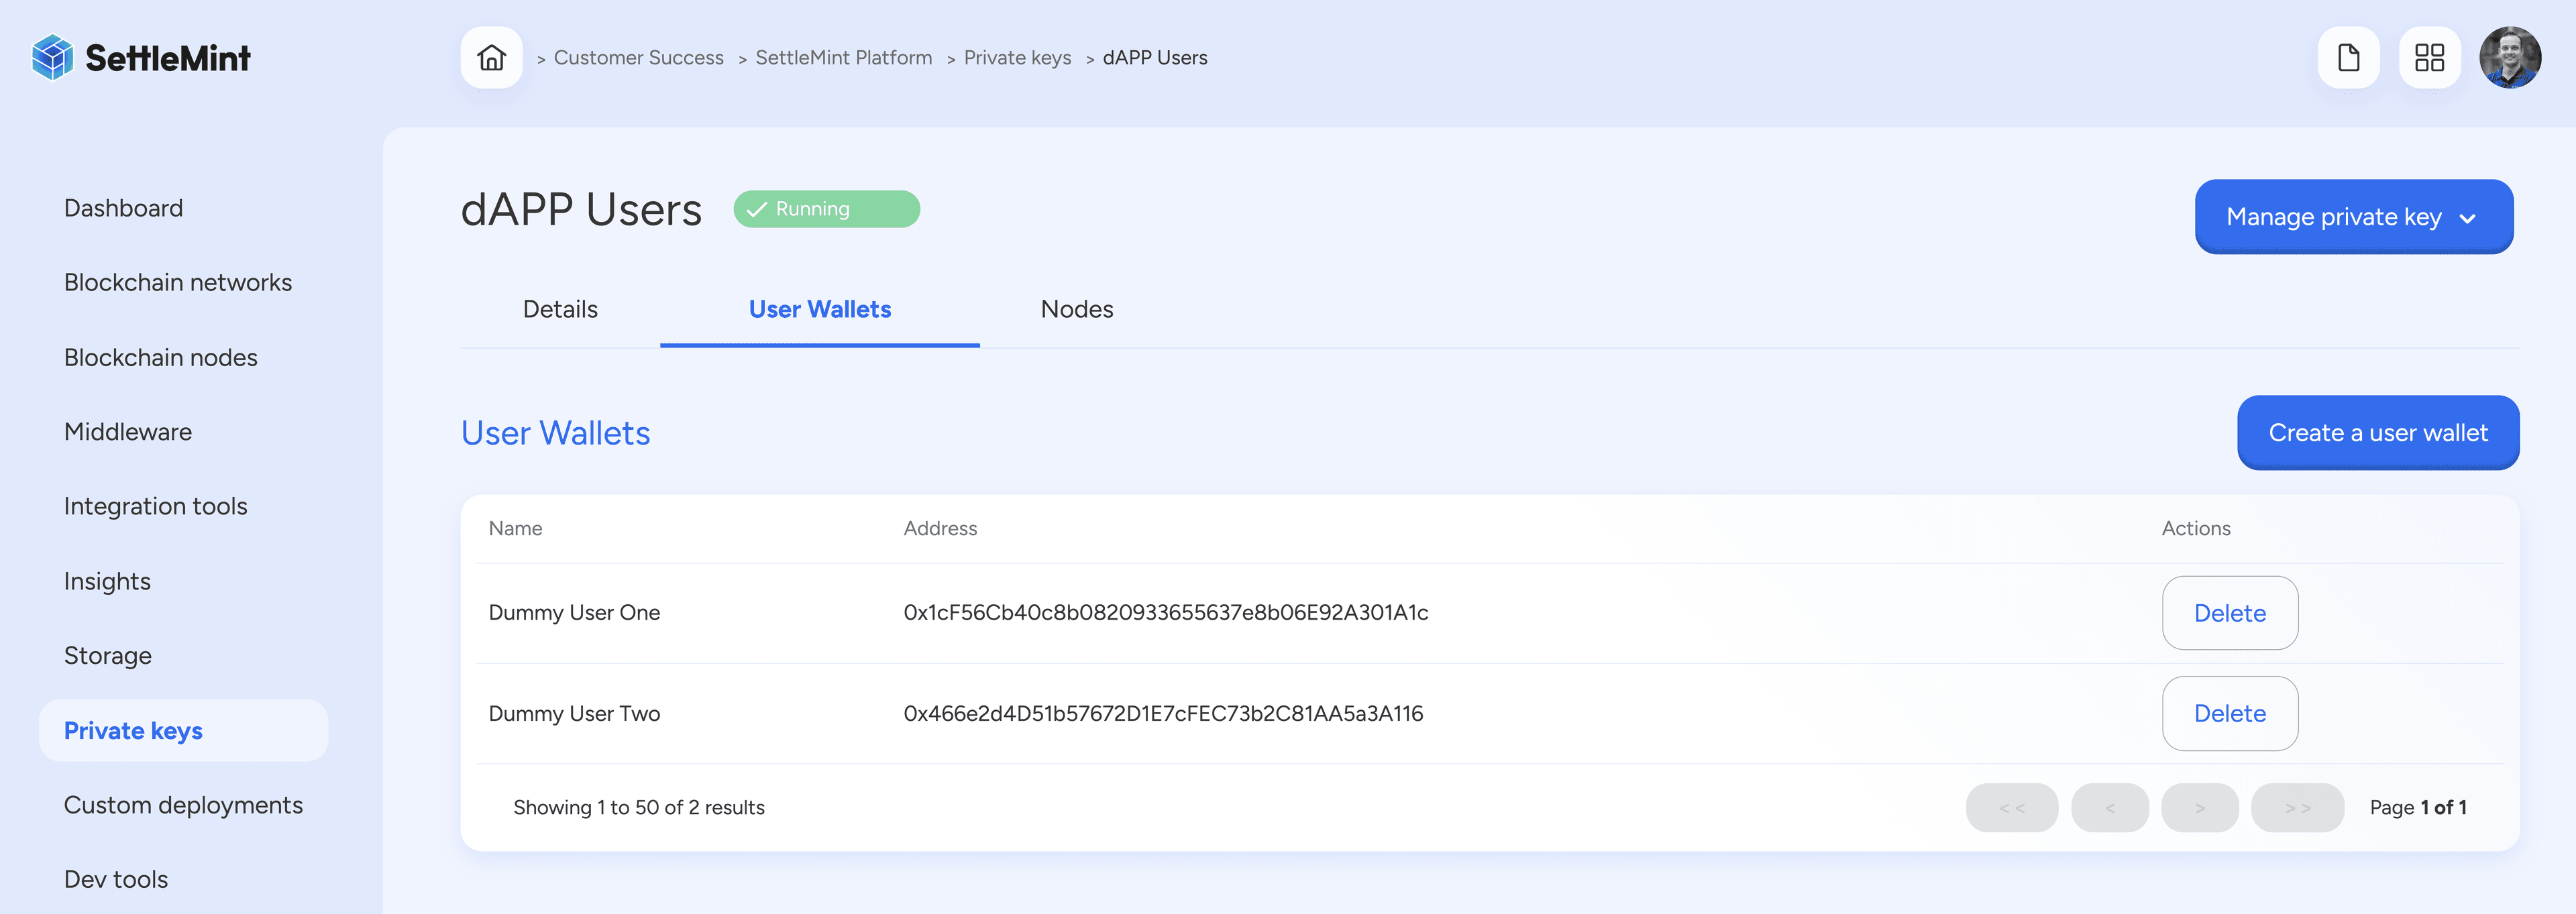This screenshot has height=914, width=2576.
Task: Open Insights in the sidebar
Action: click(x=107, y=581)
